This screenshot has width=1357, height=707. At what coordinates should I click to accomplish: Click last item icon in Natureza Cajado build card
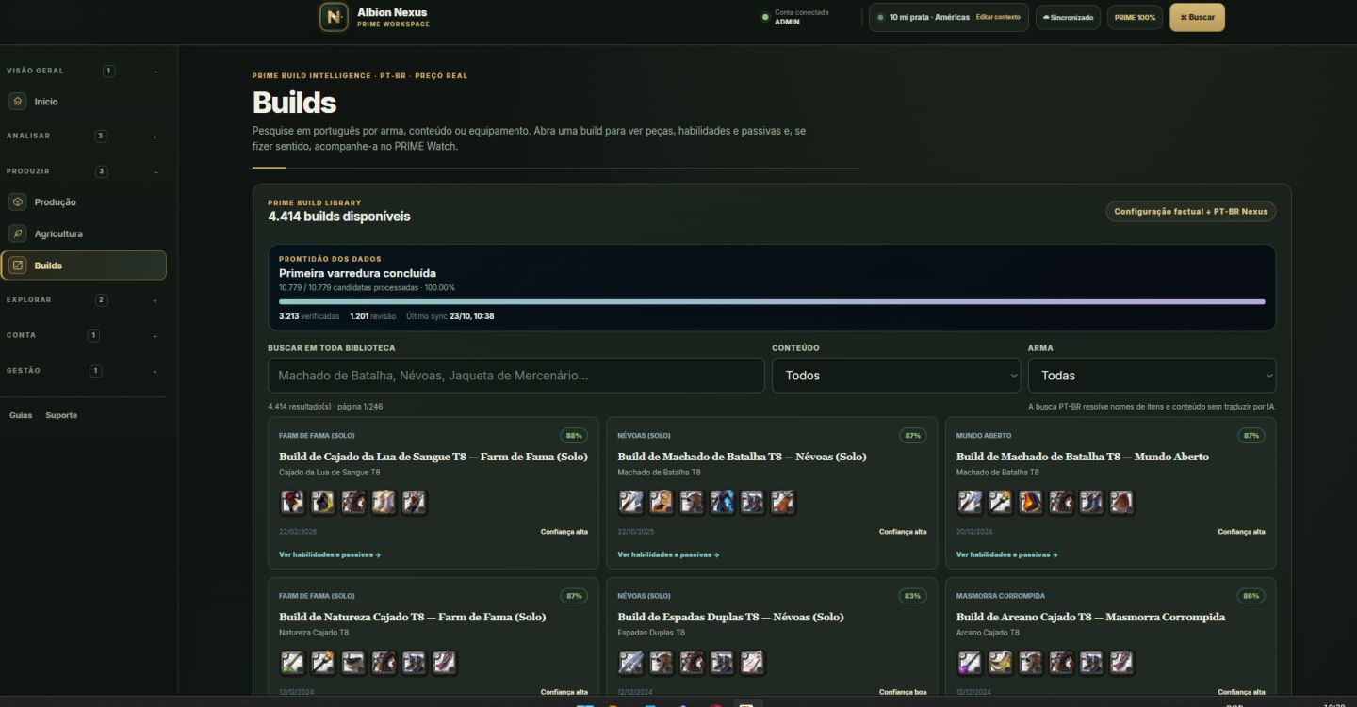click(x=444, y=663)
